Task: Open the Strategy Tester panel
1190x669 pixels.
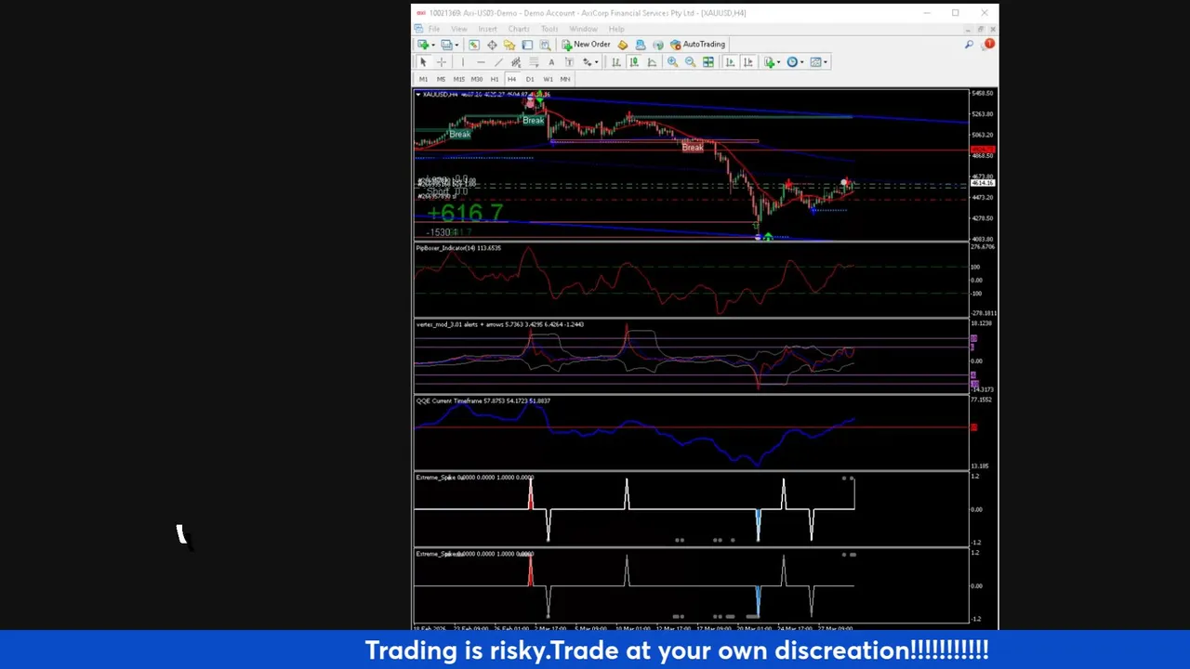Action: coord(545,45)
